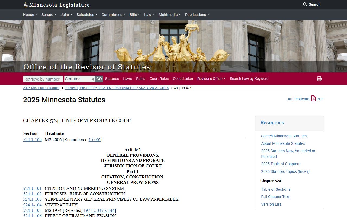The image size is (347, 217).
Task: Open 2025 Statutes Topics (Index) link
Action: click(285, 171)
